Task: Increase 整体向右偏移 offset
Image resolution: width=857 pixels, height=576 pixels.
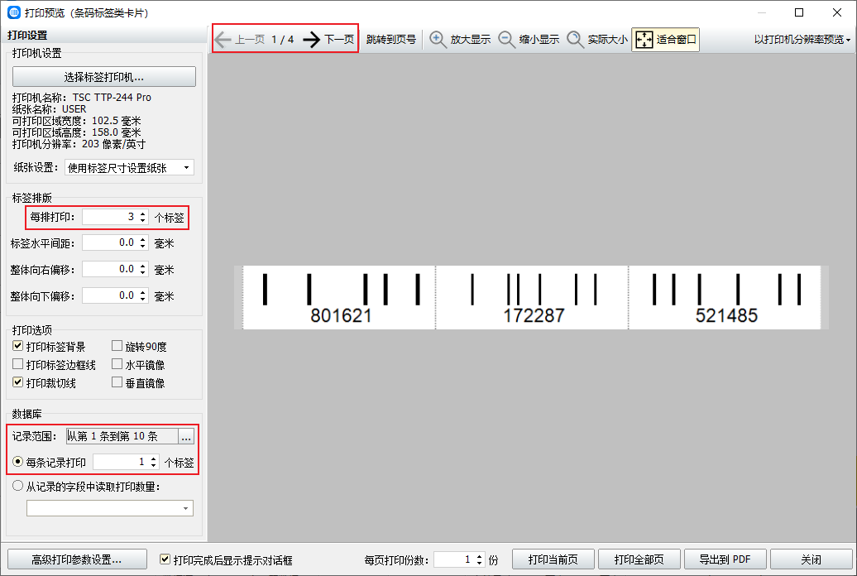Action: coord(142,266)
